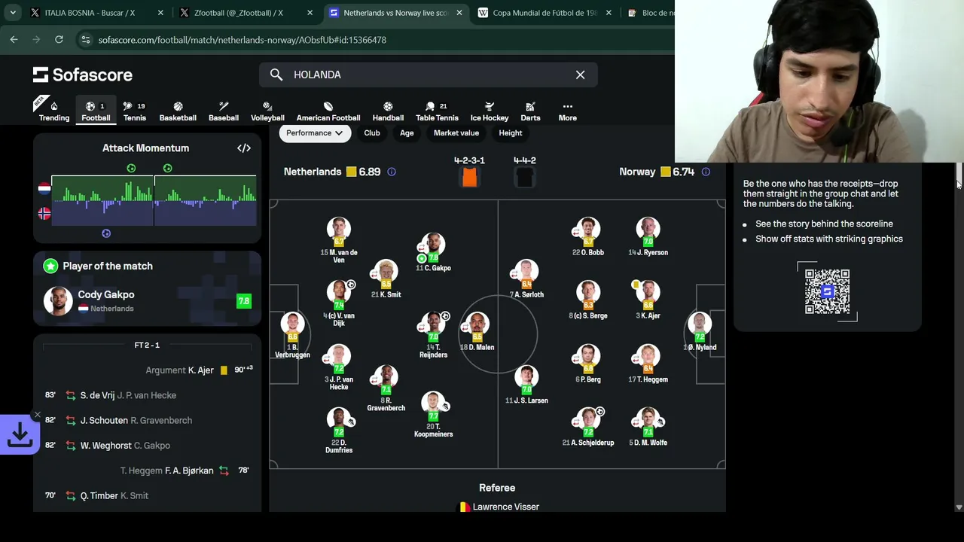Click Norway rating info icon
The height and width of the screenshot is (542, 964).
click(706, 172)
